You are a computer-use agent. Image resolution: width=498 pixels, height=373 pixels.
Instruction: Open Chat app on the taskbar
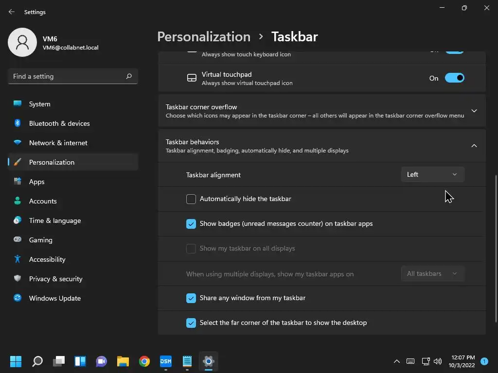coord(101,361)
